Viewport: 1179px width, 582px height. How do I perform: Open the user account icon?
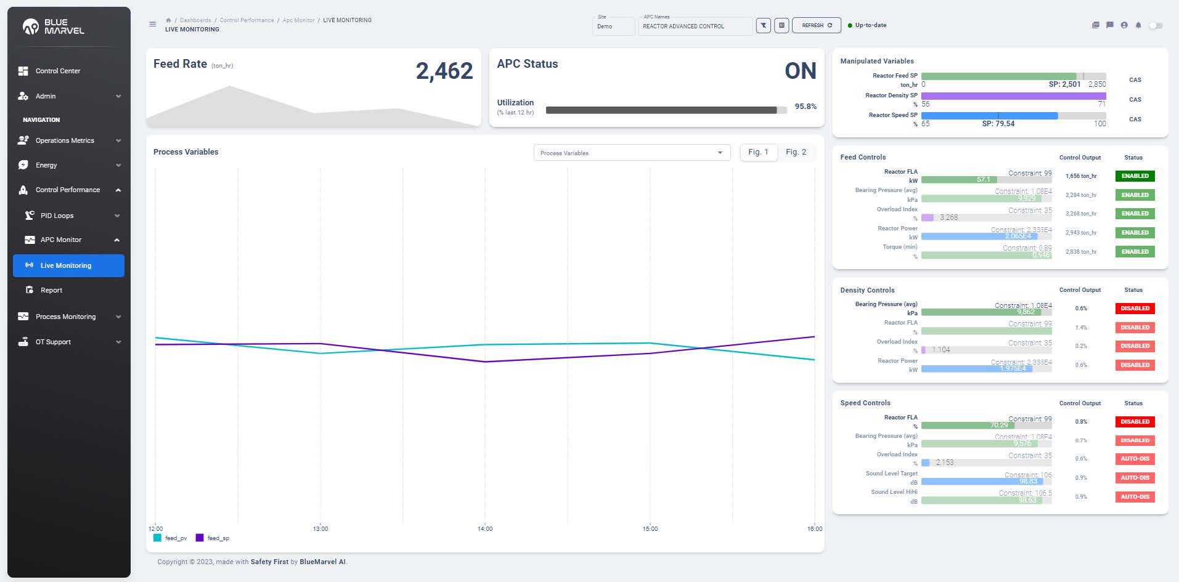[x=1124, y=25]
